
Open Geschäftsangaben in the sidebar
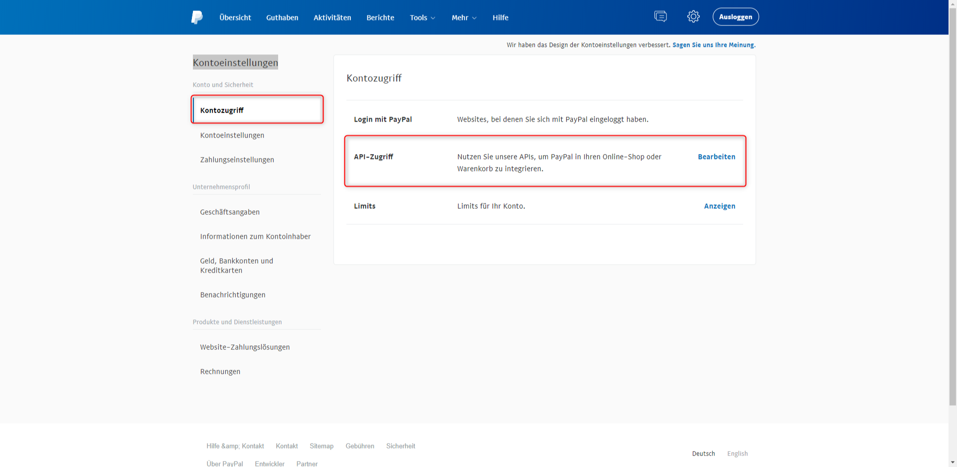[x=230, y=212]
